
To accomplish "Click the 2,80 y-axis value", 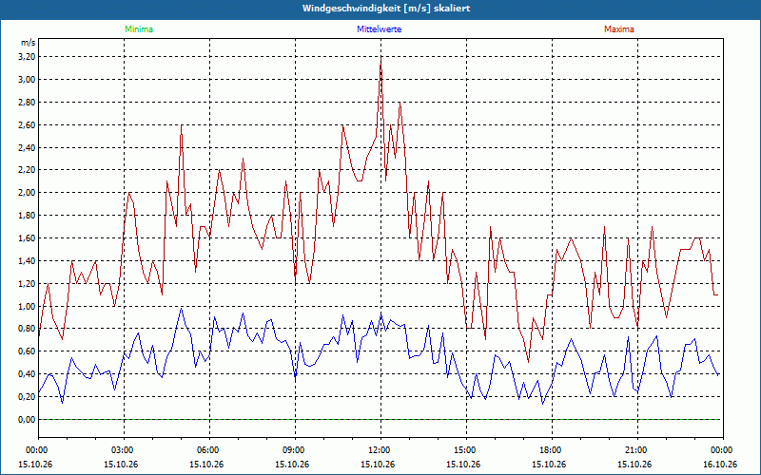I will point(27,103).
